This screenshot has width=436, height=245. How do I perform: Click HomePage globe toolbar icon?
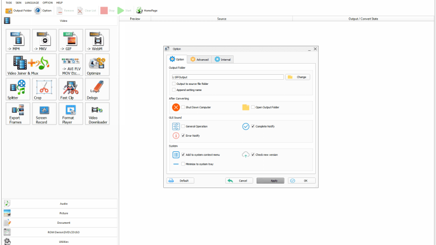pos(139,11)
